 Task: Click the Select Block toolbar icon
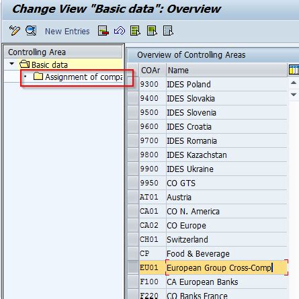tap(152, 31)
